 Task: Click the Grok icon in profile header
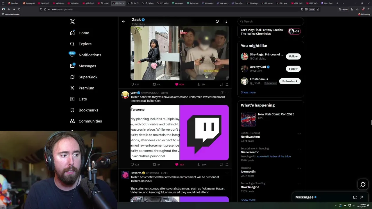[217, 21]
